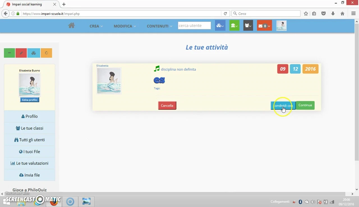Open I tuoi File in sidebar

pos(29,152)
